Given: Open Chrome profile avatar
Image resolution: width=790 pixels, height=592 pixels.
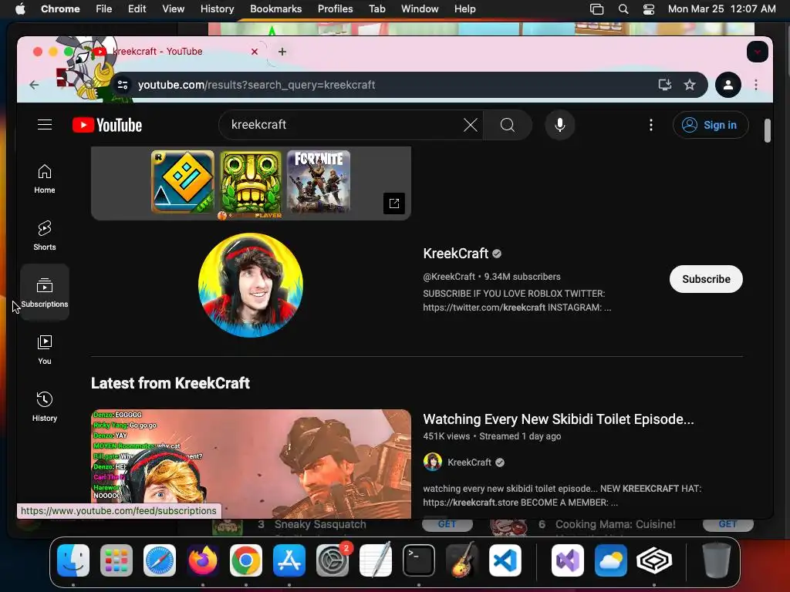Looking at the screenshot, I should (x=728, y=85).
